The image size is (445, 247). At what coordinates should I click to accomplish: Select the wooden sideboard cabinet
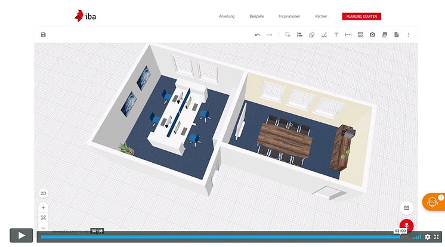[341, 147]
